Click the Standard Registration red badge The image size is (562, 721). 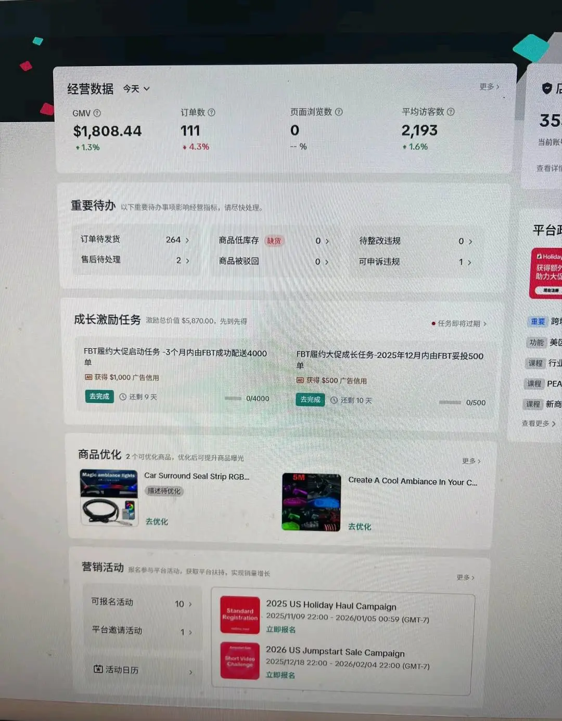tap(239, 615)
